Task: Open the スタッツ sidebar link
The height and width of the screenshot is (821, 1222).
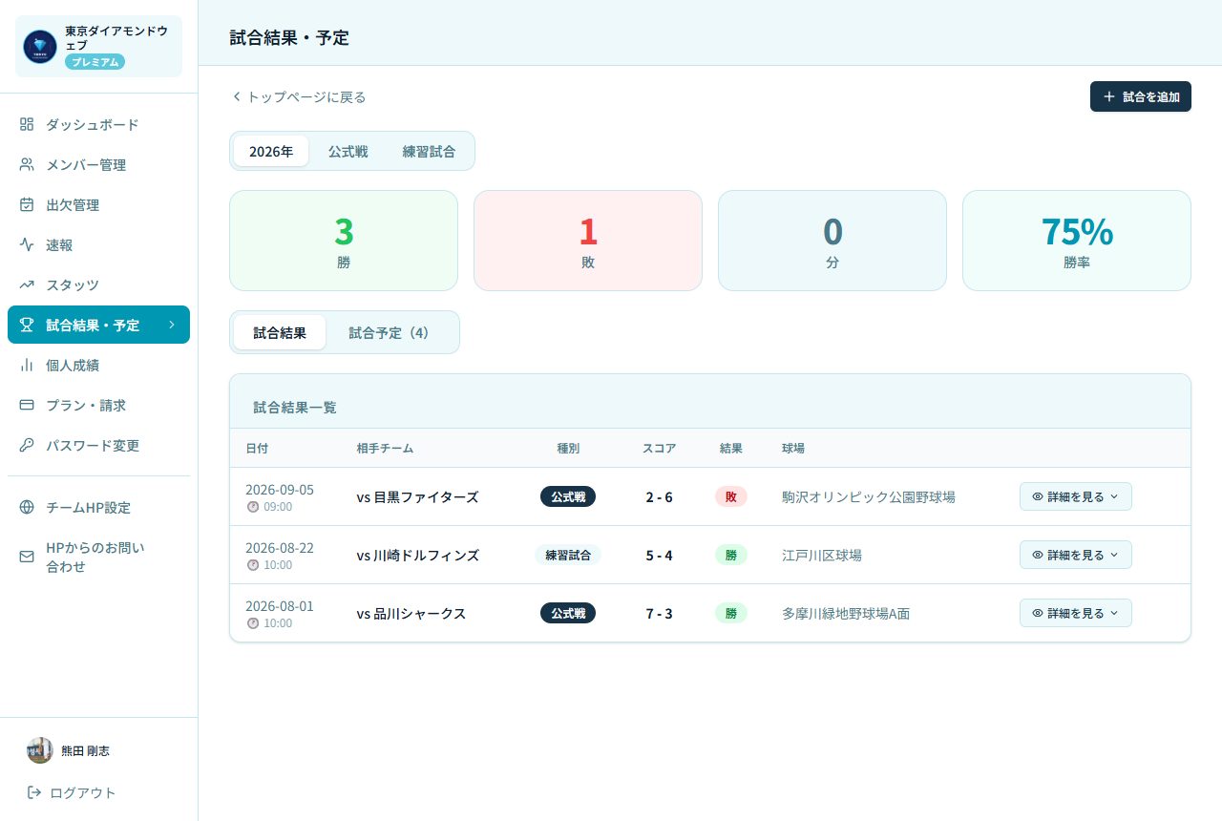Action: coord(98,285)
